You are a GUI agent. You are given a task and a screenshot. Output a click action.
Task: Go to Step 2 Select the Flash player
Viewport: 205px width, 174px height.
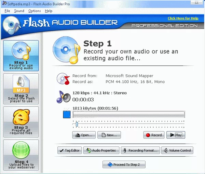(21, 89)
